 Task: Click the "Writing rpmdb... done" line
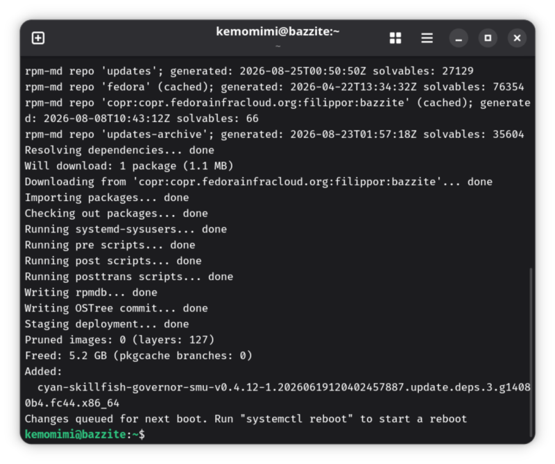pyautogui.click(x=91, y=293)
